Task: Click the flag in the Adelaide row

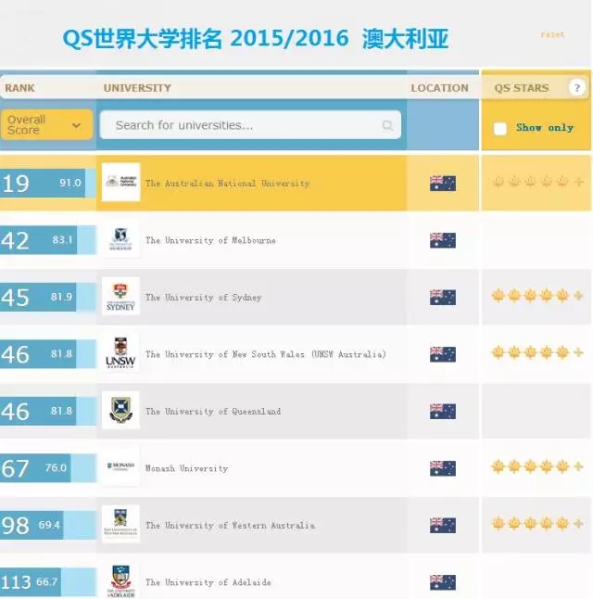Action: (x=443, y=582)
